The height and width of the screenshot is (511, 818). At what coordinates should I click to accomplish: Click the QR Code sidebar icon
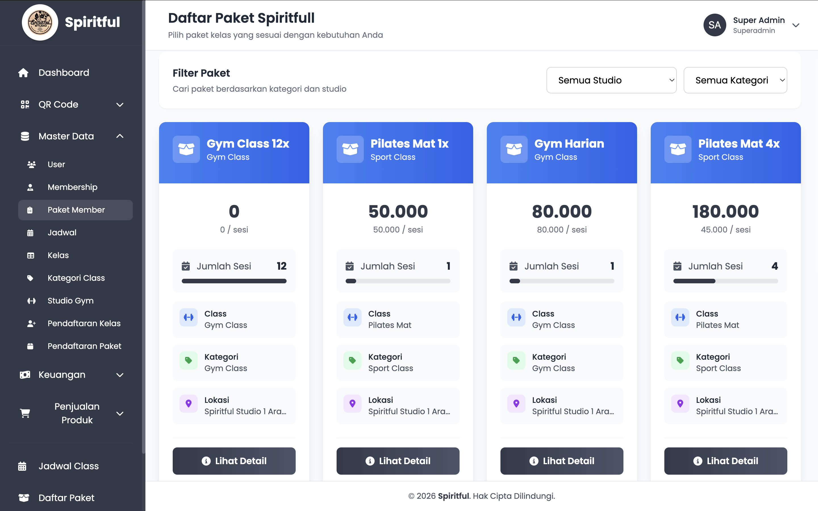click(x=25, y=104)
